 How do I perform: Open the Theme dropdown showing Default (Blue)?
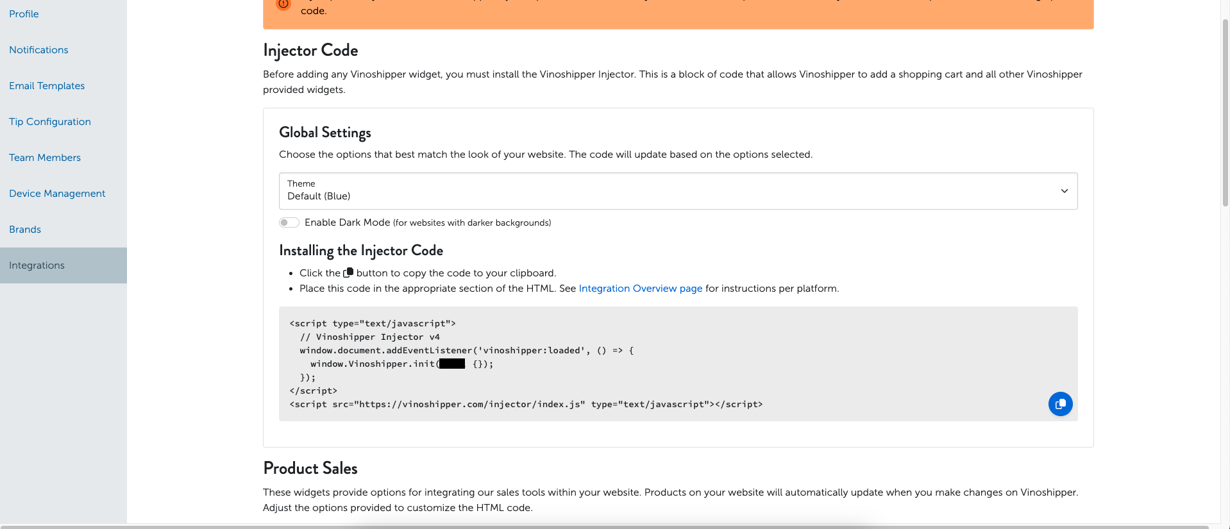[x=678, y=191]
